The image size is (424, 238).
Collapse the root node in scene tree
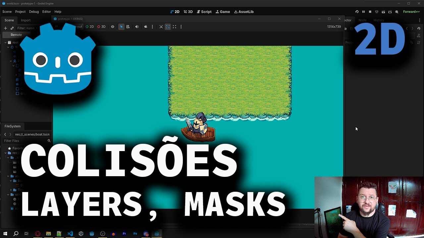6,43
